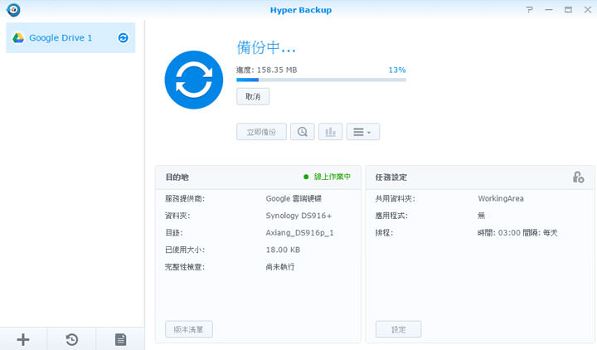This screenshot has height=350, width=597.
Task: Open the help question mark button
Action: coord(530,10)
